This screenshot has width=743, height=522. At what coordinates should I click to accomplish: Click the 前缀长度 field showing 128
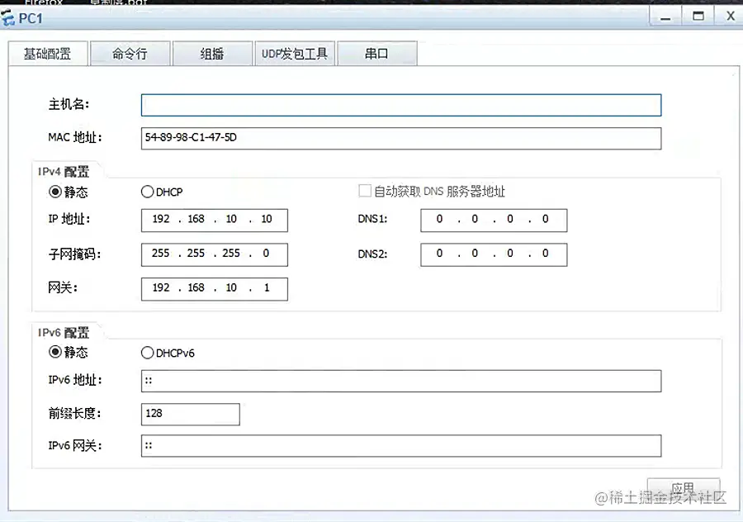[191, 414]
